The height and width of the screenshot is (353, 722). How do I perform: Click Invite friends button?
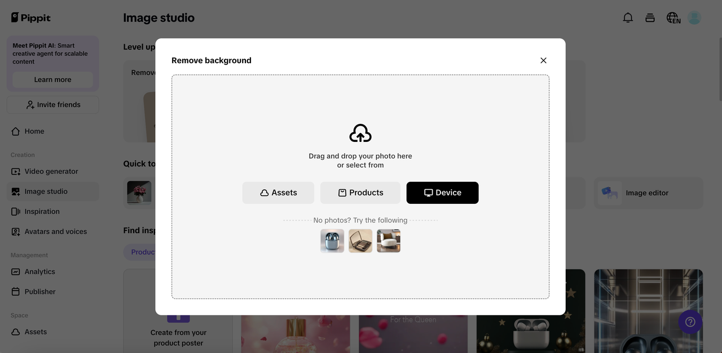pyautogui.click(x=53, y=105)
